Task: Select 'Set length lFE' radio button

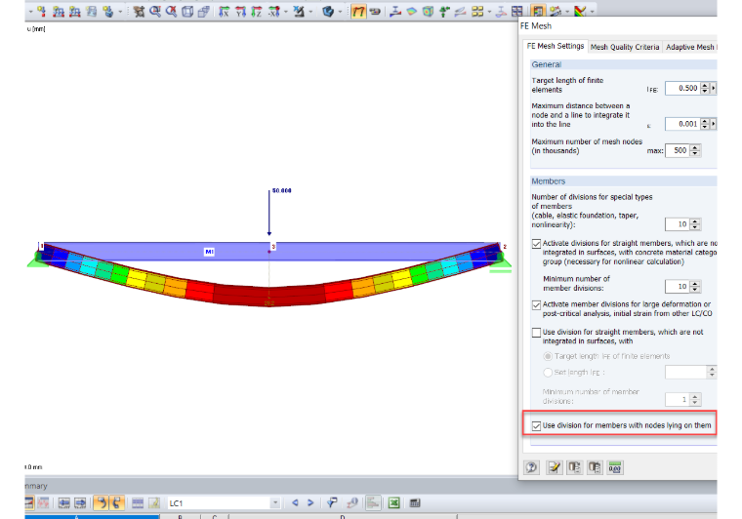Action: (548, 373)
